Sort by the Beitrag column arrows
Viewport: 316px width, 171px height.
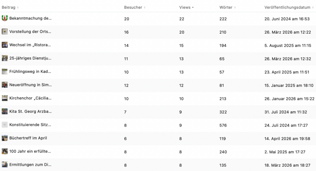click(x=18, y=7)
